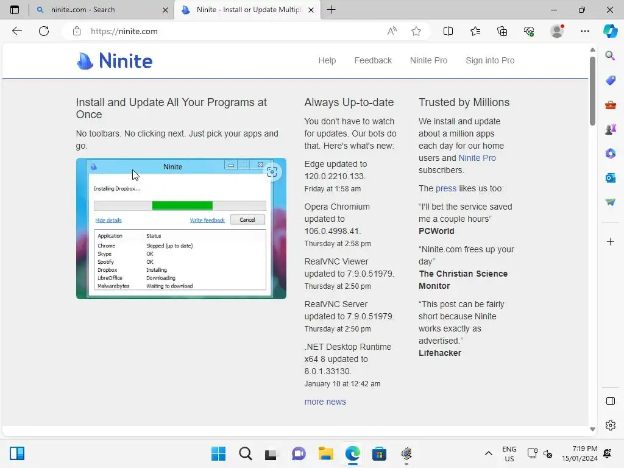Click network and volume tray icons

point(539,453)
